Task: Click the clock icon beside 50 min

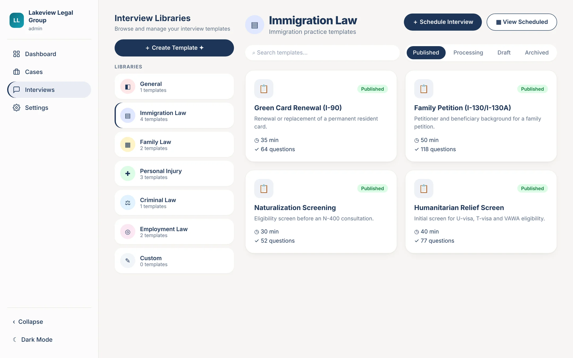Action: [x=416, y=140]
